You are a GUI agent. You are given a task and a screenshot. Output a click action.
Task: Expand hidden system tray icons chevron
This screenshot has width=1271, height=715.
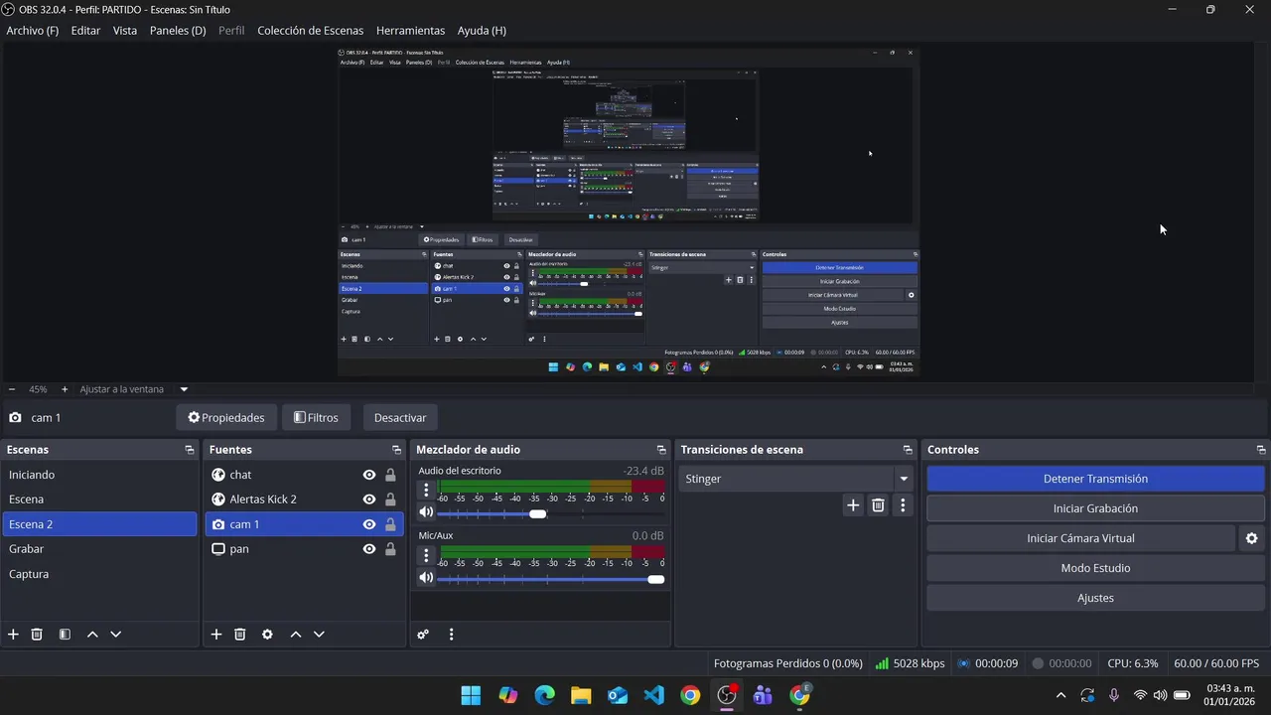(1060, 695)
